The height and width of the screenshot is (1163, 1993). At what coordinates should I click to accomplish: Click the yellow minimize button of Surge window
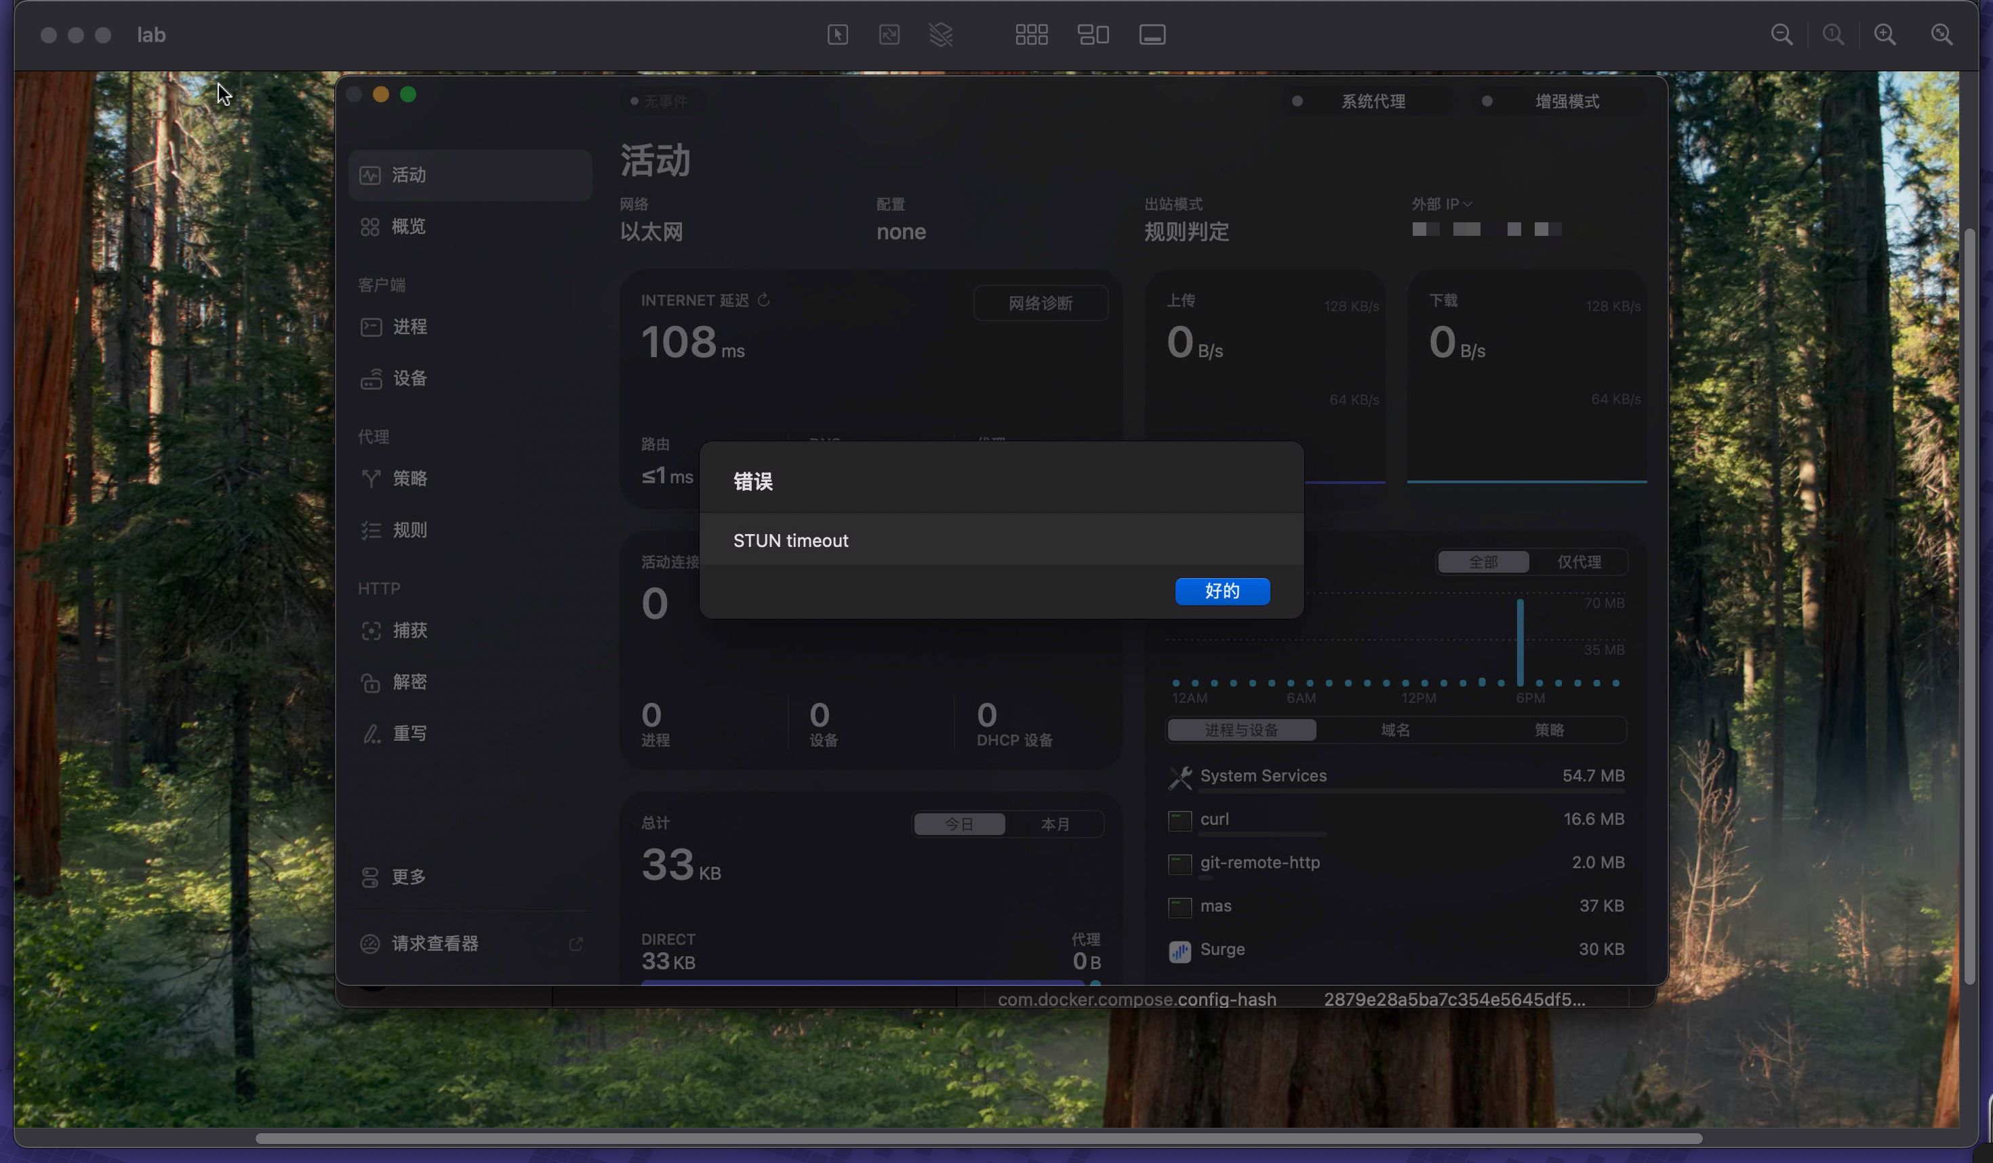pos(380,95)
